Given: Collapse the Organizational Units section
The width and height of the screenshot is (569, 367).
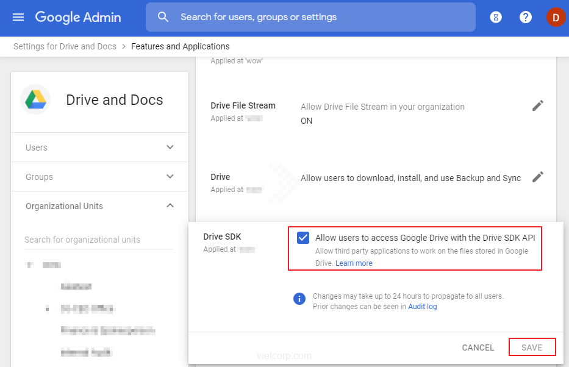Looking at the screenshot, I should point(170,206).
